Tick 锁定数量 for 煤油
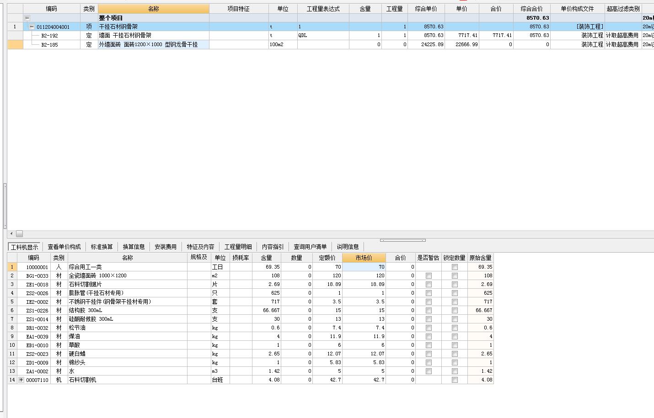 coord(455,336)
